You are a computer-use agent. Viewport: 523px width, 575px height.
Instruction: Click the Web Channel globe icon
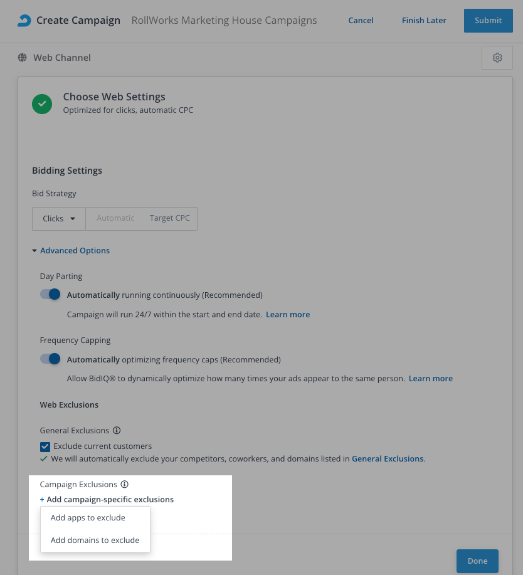23,58
